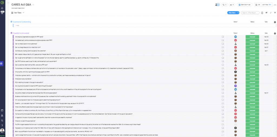
Task: Open conversation for 'Where do we send the applications?'
Action: pyautogui.click(x=223, y=121)
